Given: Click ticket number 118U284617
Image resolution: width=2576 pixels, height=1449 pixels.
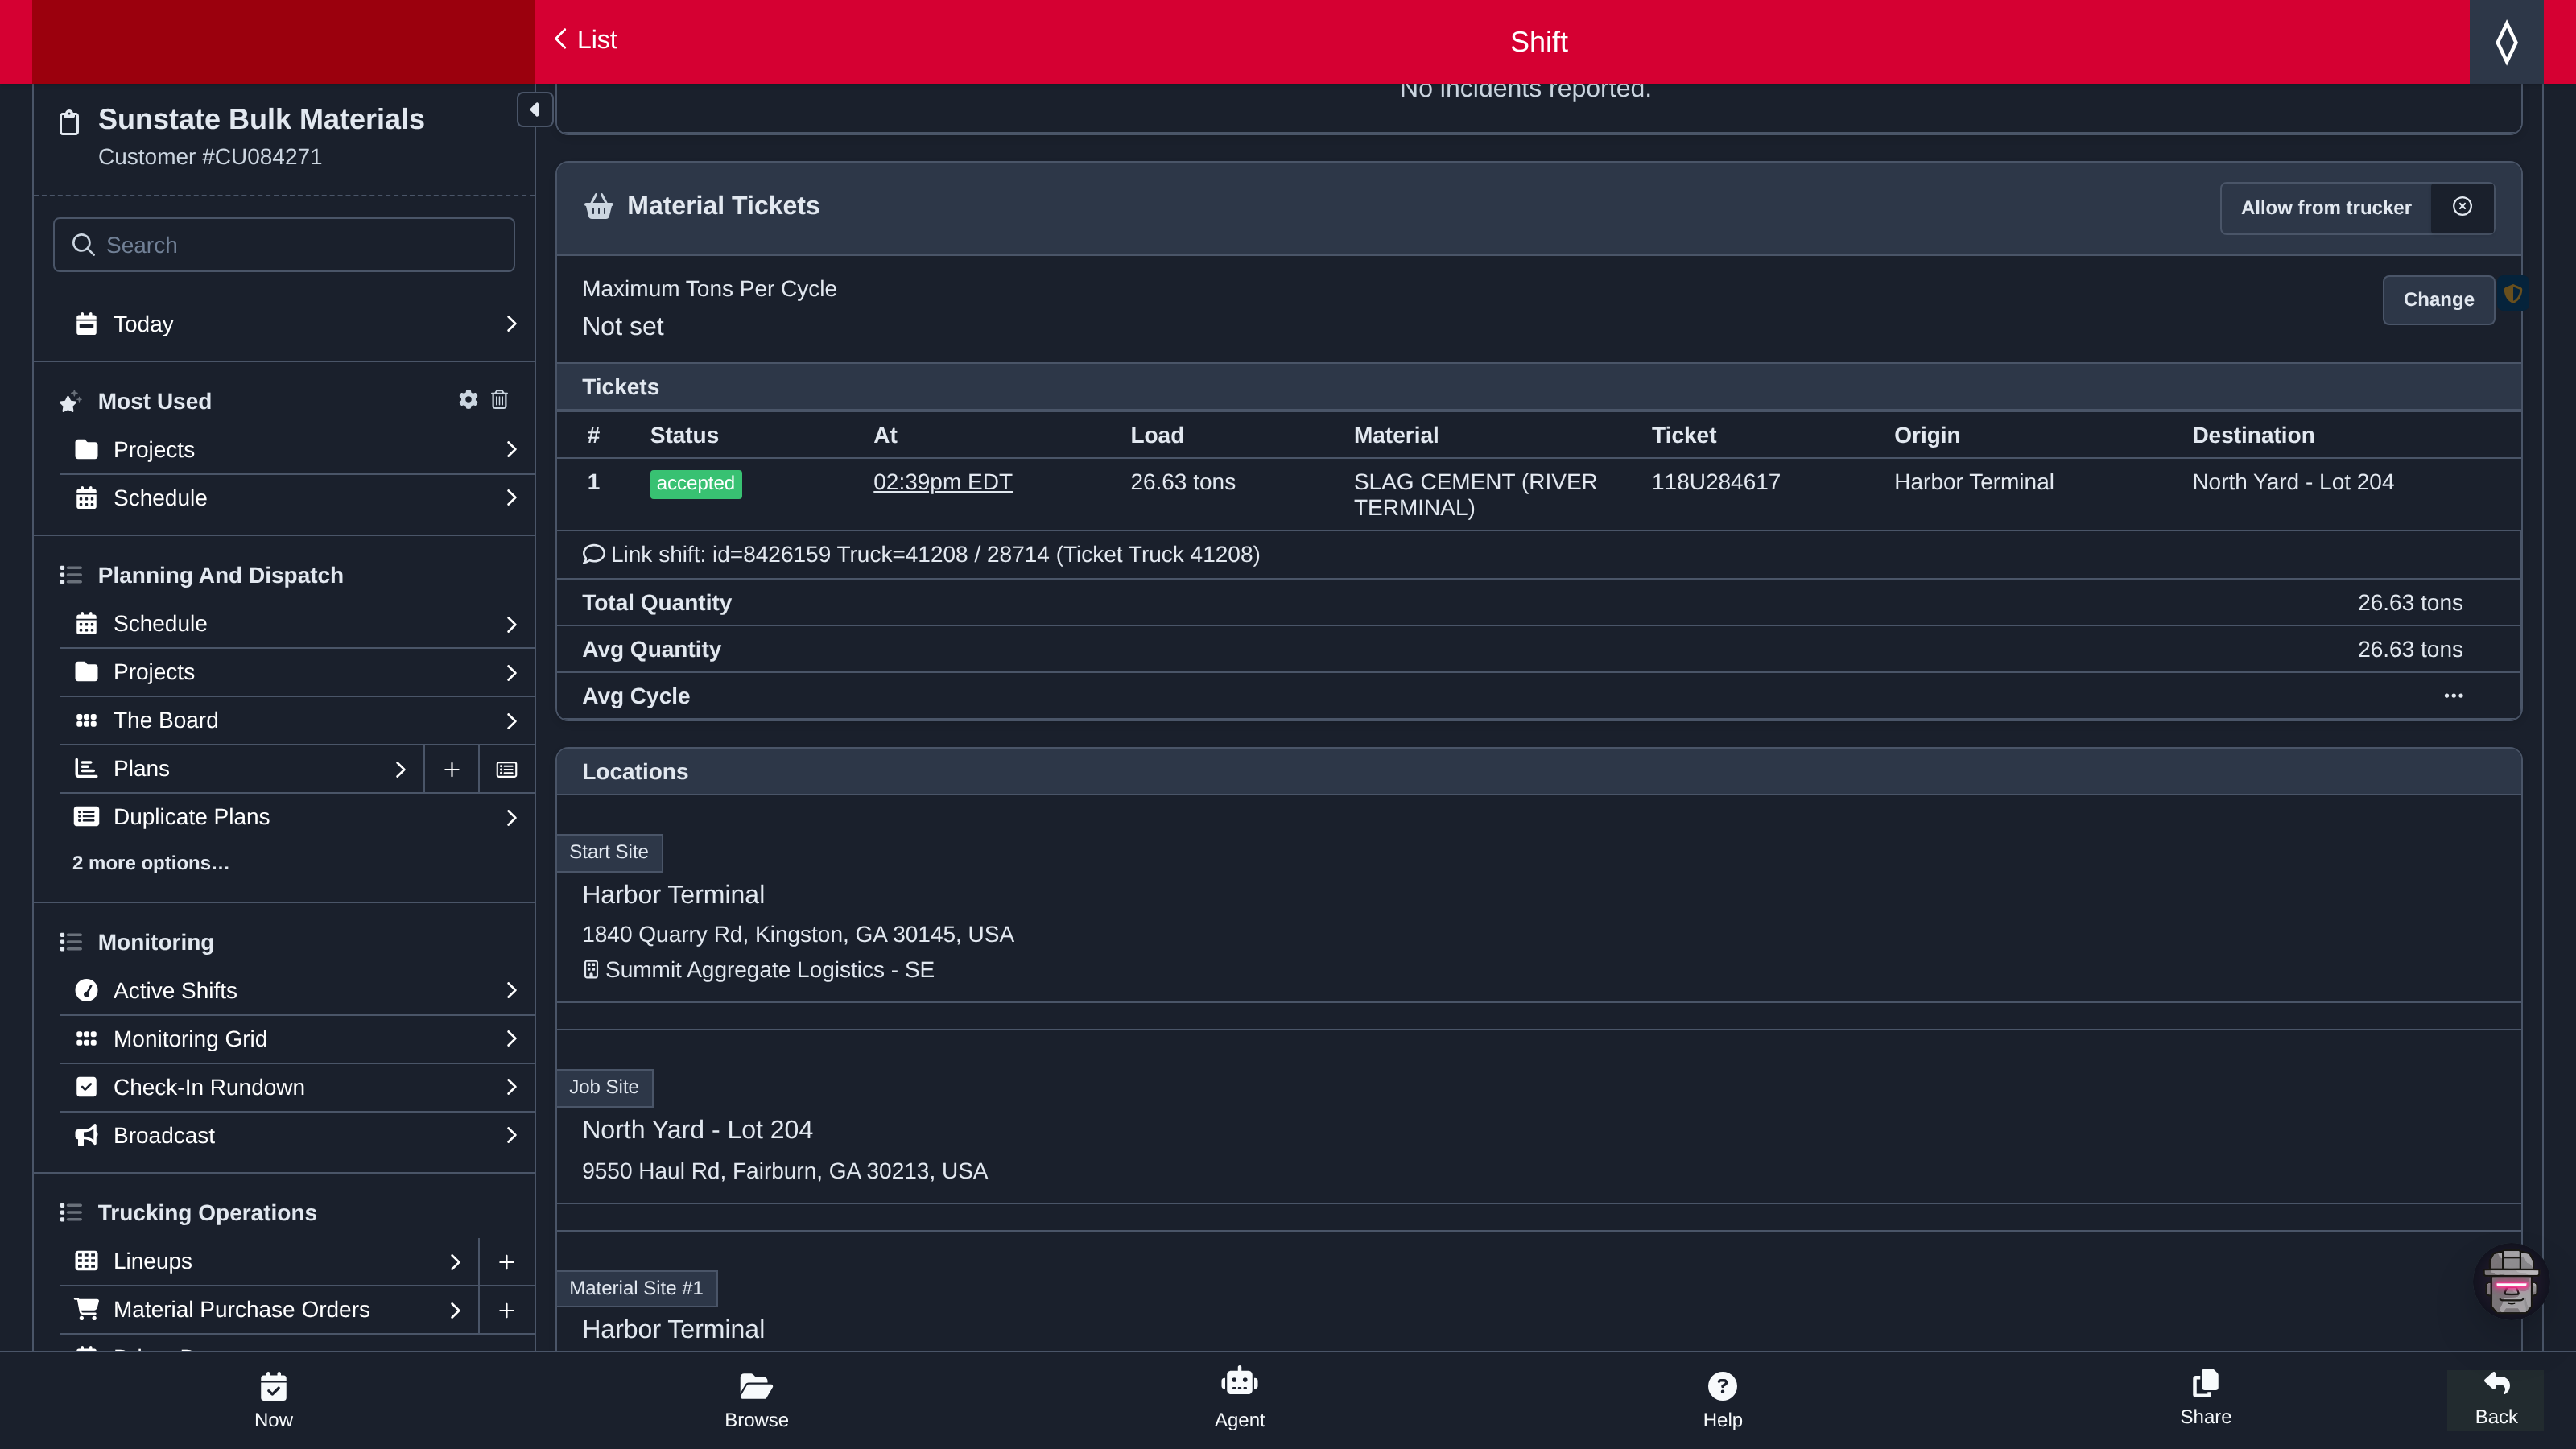Looking at the screenshot, I should [x=1715, y=482].
